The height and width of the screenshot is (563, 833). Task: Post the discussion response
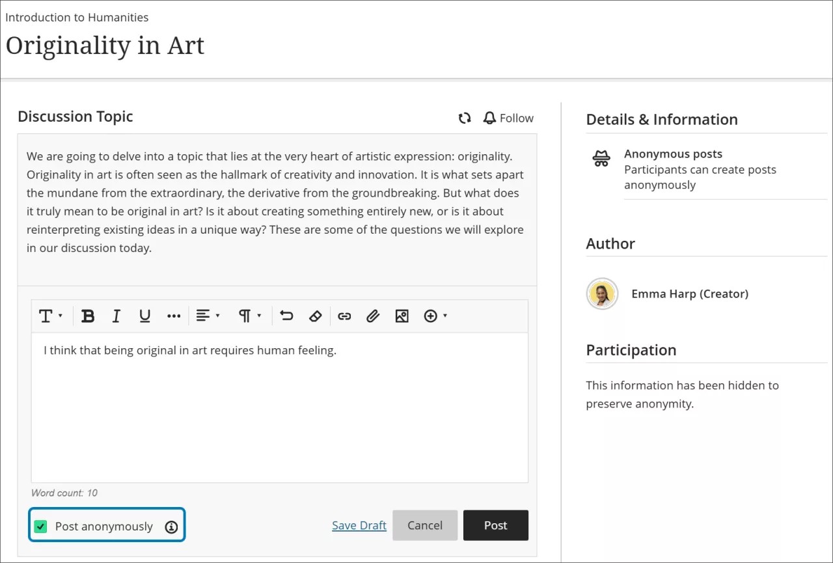pyautogui.click(x=496, y=525)
